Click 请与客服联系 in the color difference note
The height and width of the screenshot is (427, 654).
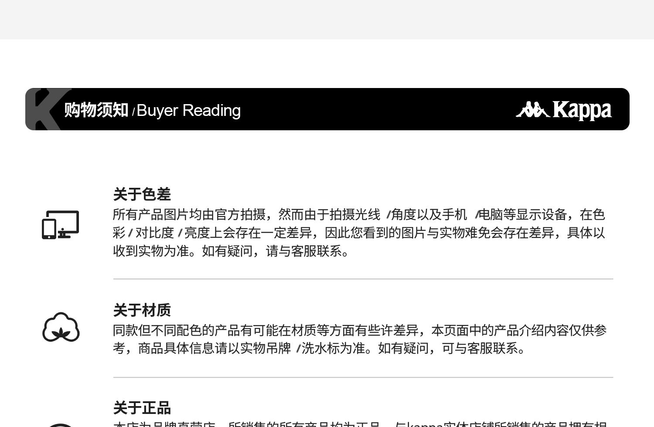coord(304,251)
